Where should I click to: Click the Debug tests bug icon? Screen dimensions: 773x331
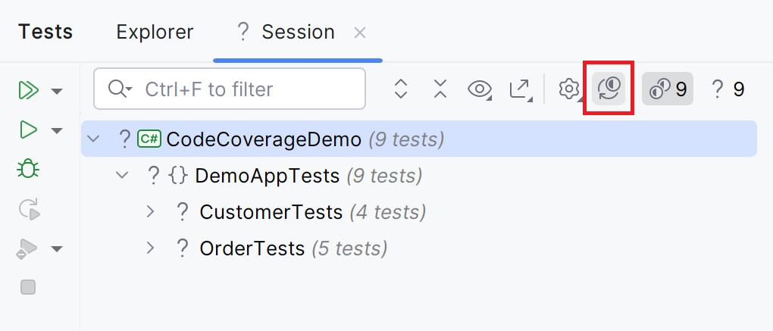pyautogui.click(x=28, y=169)
